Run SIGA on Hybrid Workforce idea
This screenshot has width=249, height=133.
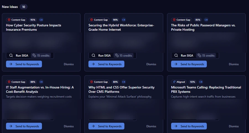click(112, 55)
